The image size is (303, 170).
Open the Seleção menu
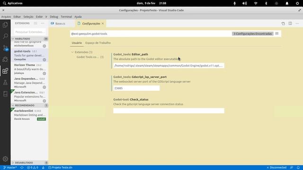point(28,17)
